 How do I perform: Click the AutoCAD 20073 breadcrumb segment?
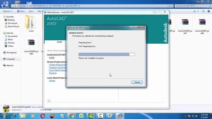click(x=71, y=6)
